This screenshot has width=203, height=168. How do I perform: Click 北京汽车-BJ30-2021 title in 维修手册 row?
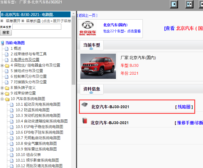click(x=109, y=123)
